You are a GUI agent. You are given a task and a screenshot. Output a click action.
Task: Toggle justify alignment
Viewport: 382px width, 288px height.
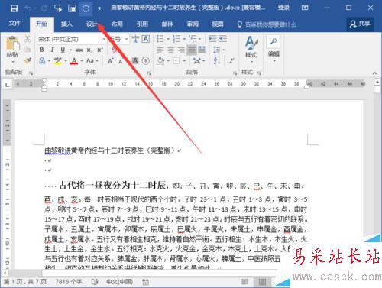point(192,50)
